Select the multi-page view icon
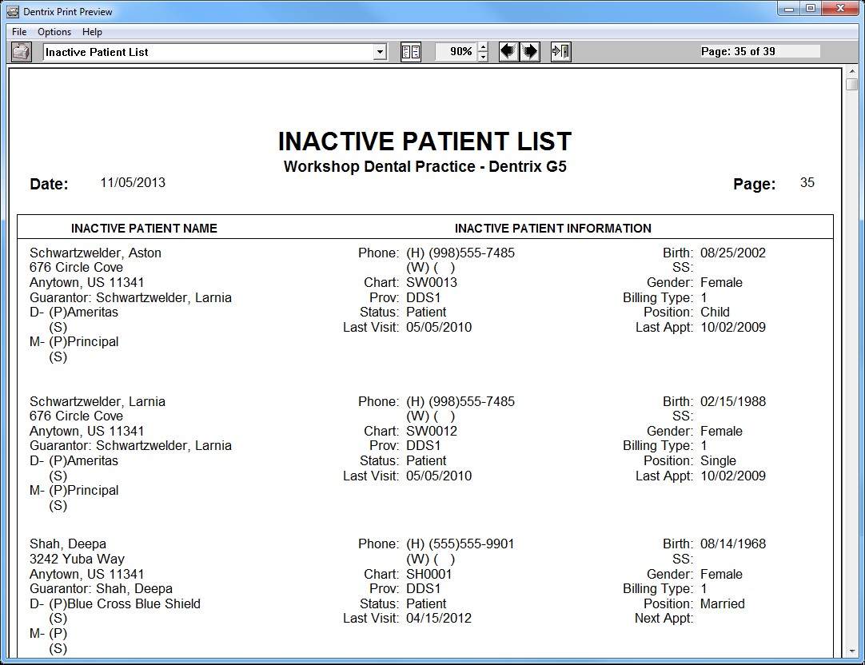 (x=411, y=51)
